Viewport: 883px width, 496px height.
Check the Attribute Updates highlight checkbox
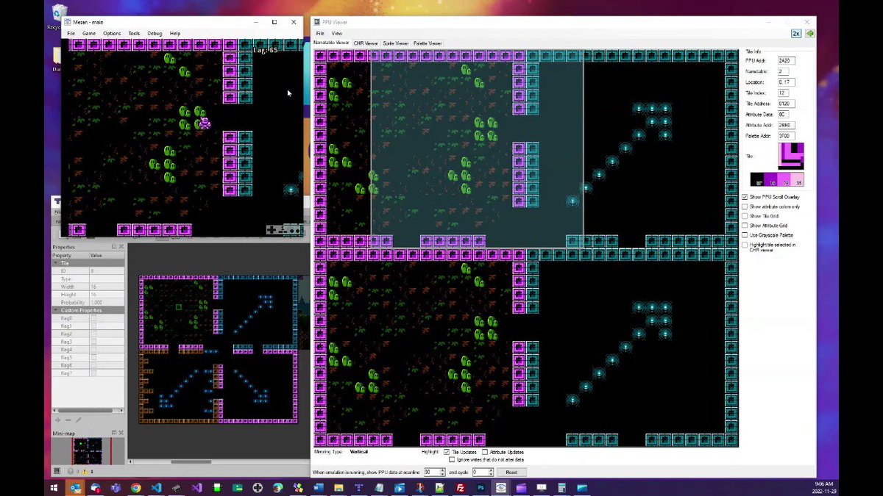tap(485, 452)
